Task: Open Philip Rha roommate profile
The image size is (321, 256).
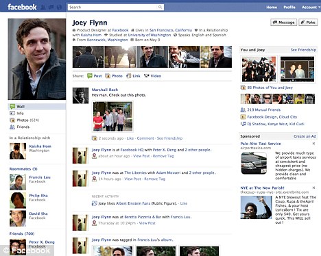Action: pyautogui.click(x=38, y=196)
